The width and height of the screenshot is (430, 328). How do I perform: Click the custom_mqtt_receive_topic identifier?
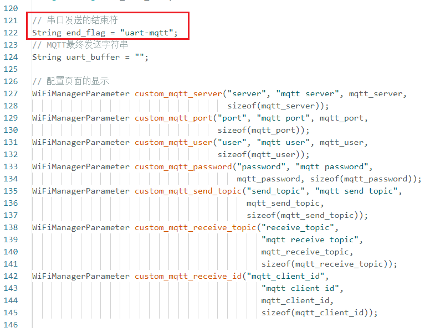(x=195, y=227)
